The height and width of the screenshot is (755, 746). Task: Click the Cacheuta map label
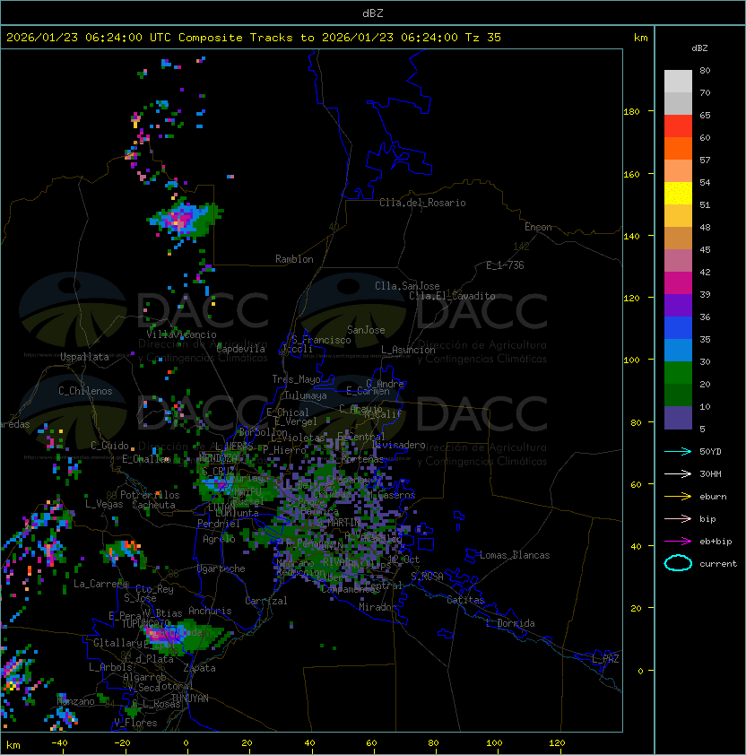153,505
